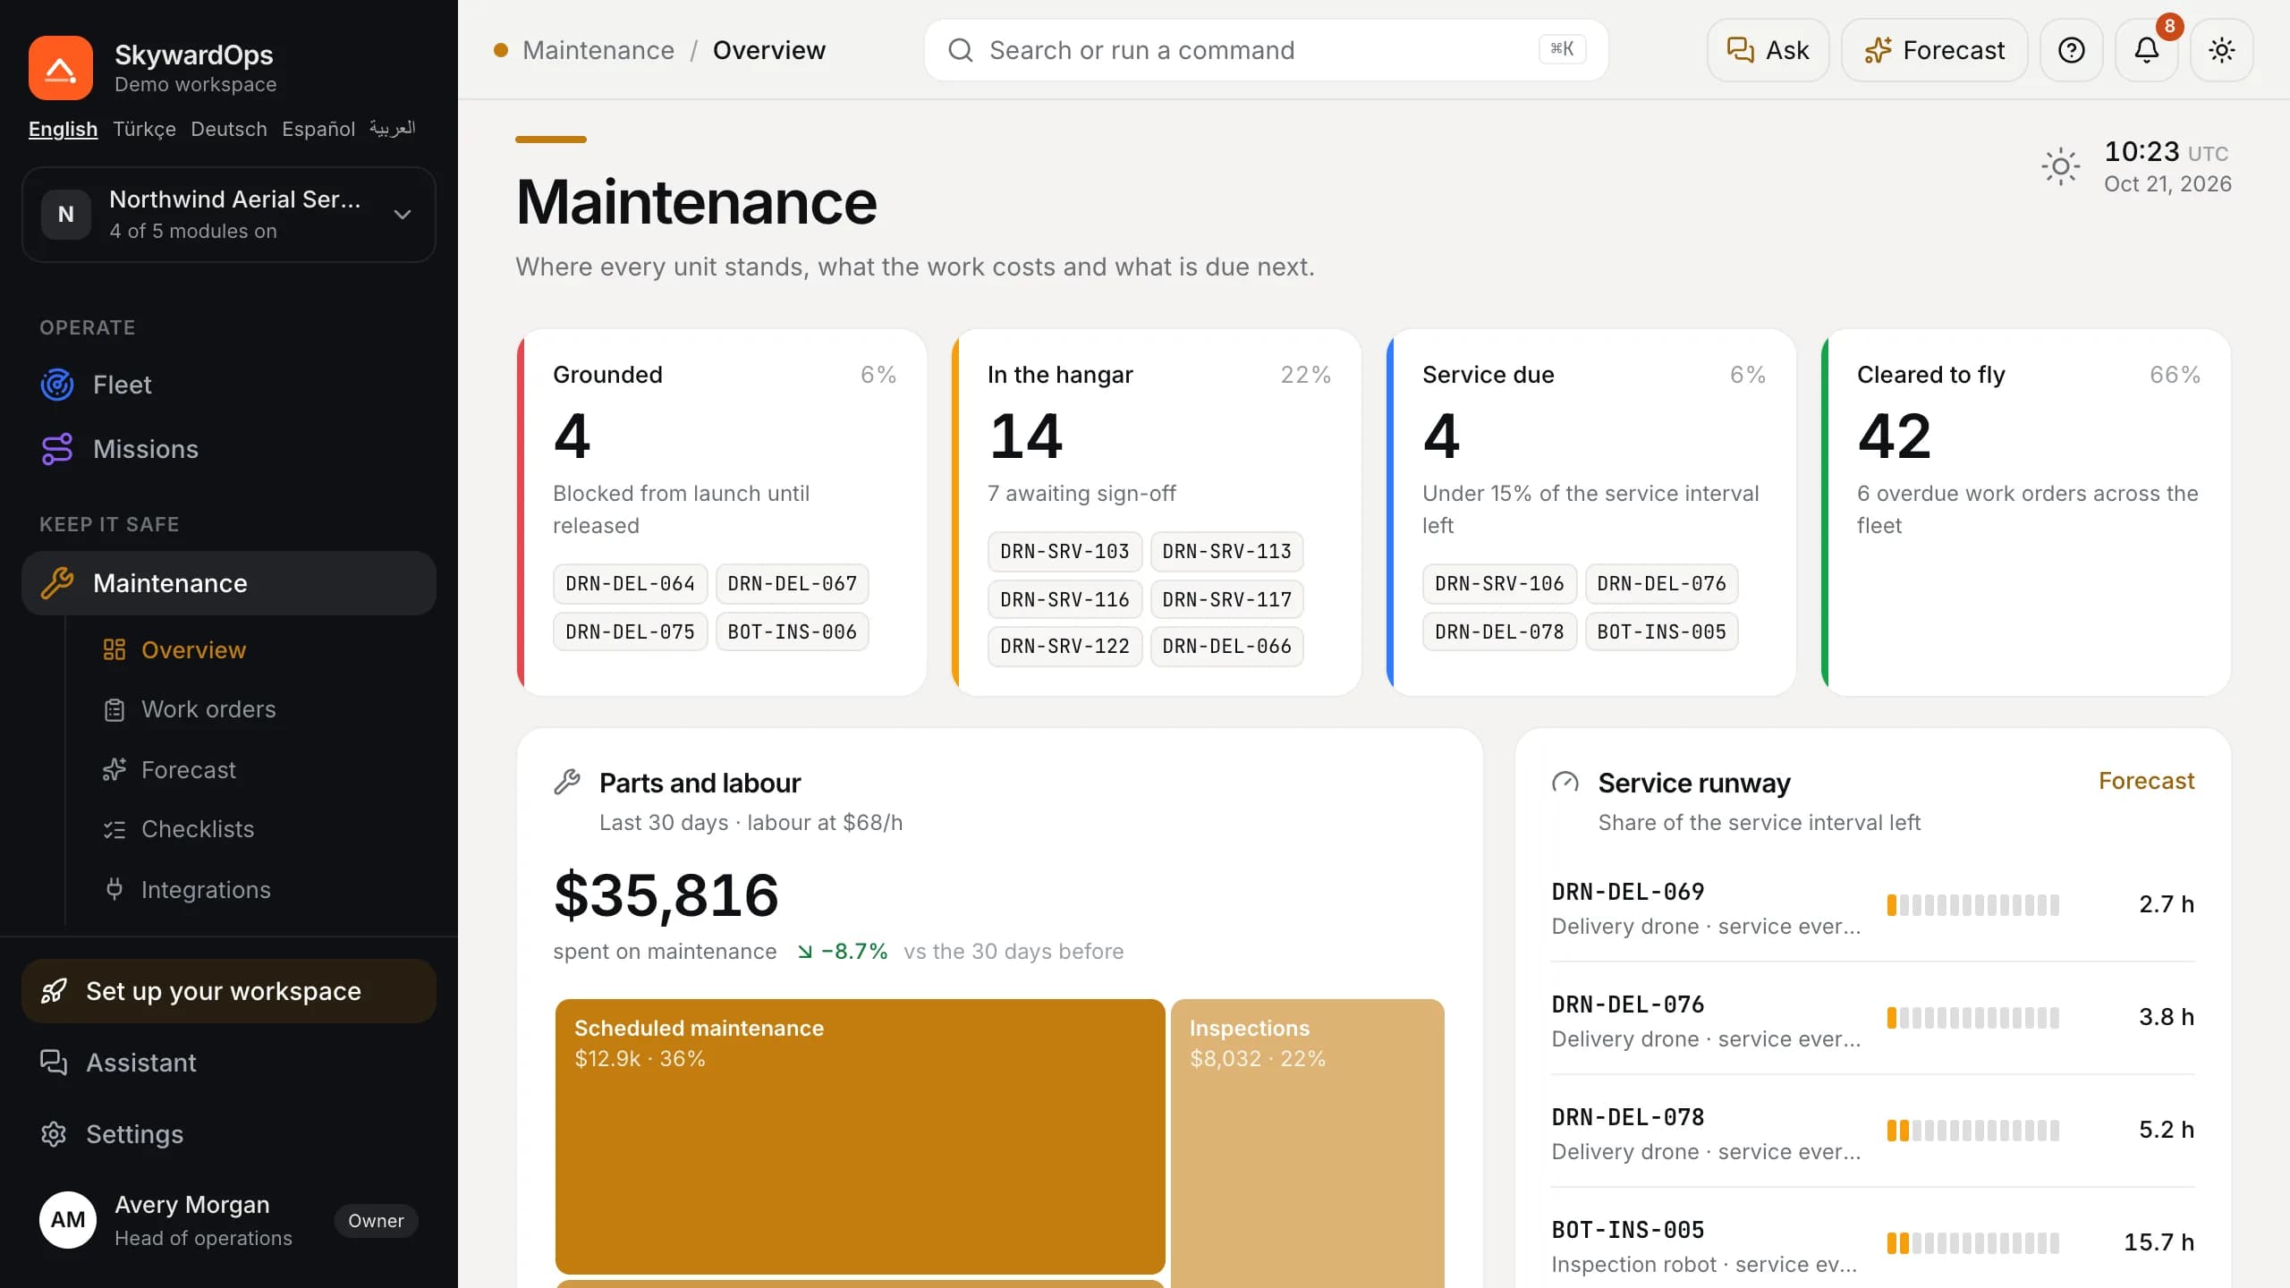
Task: Click the Scheduled maintenance treemap block
Action: pyautogui.click(x=860, y=1136)
